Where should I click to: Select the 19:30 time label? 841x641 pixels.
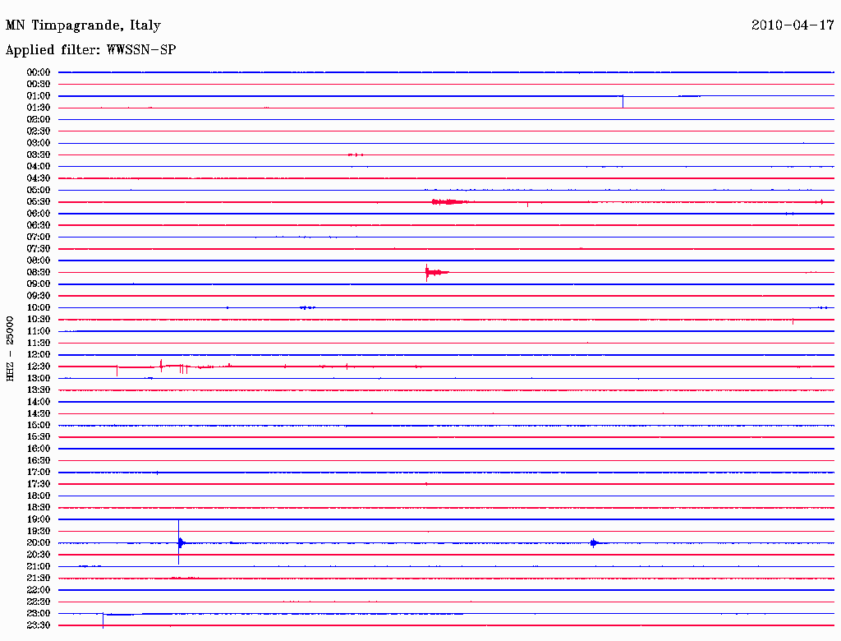[x=39, y=532]
